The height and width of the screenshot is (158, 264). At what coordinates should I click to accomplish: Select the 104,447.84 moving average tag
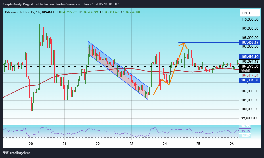tap(249, 75)
